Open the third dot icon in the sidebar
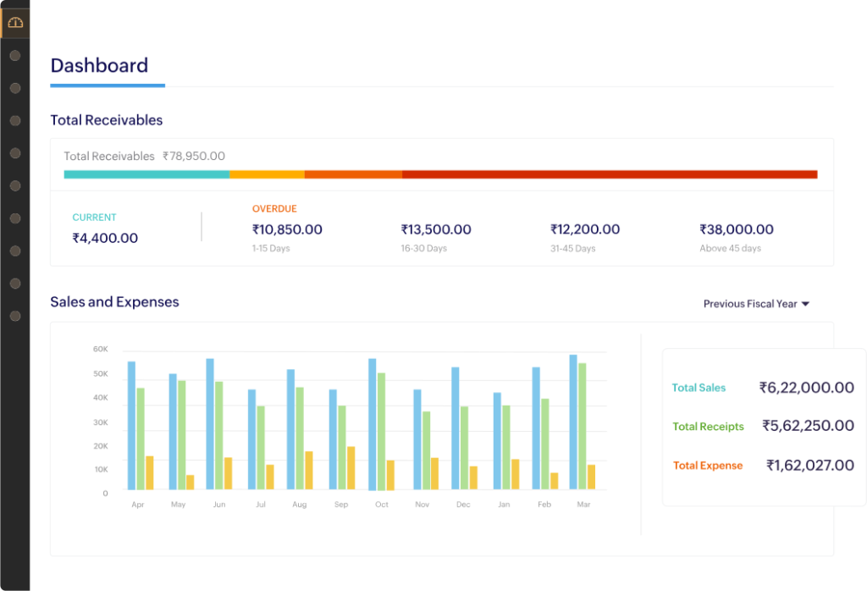This screenshot has height=591, width=867. [15, 121]
